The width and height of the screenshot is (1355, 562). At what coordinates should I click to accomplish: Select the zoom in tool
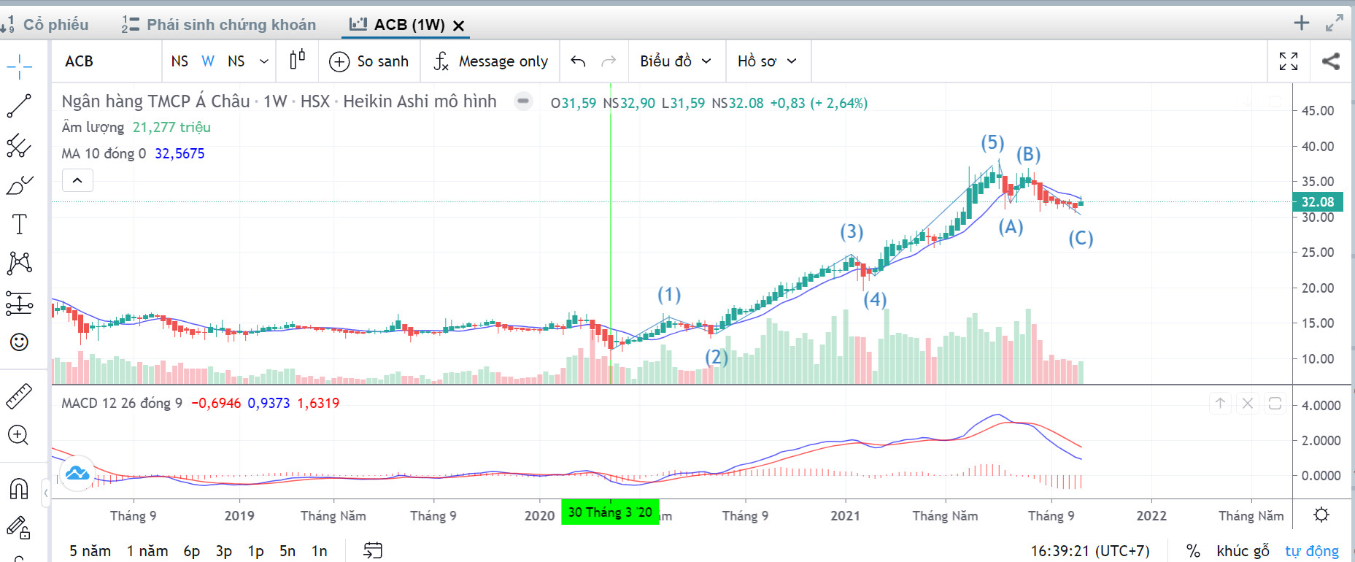click(x=18, y=436)
